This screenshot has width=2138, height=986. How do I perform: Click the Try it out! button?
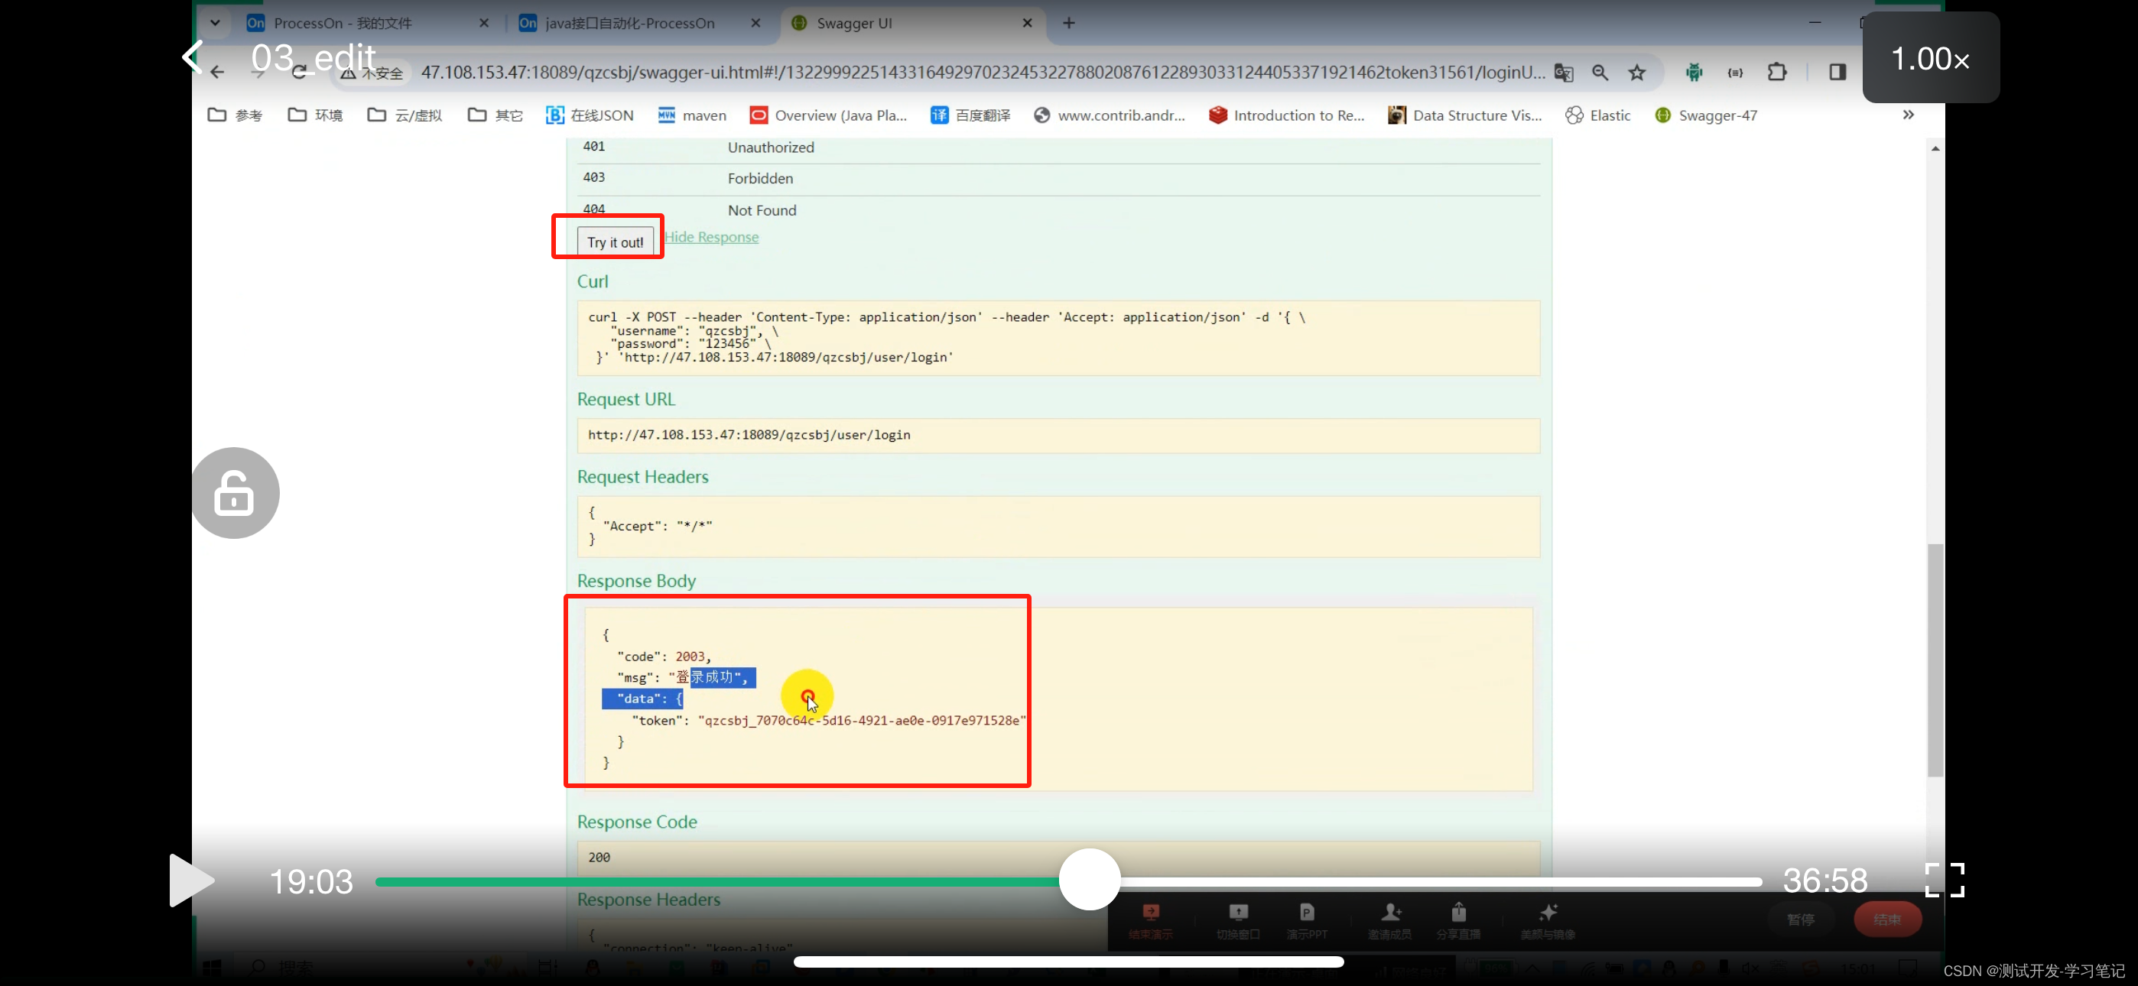pyautogui.click(x=615, y=242)
